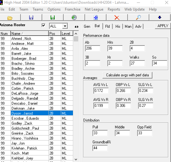Click Calculate avgs with perf data button

point(127,75)
